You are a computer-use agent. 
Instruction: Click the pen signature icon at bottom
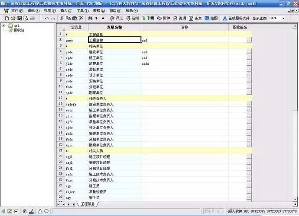pyautogui.click(x=32, y=211)
